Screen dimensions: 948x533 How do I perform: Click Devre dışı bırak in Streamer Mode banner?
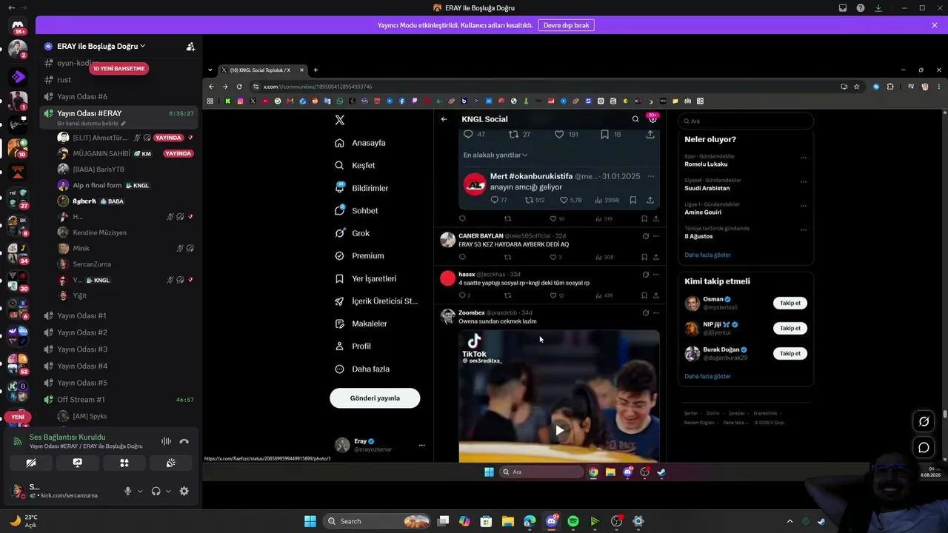[x=566, y=25]
